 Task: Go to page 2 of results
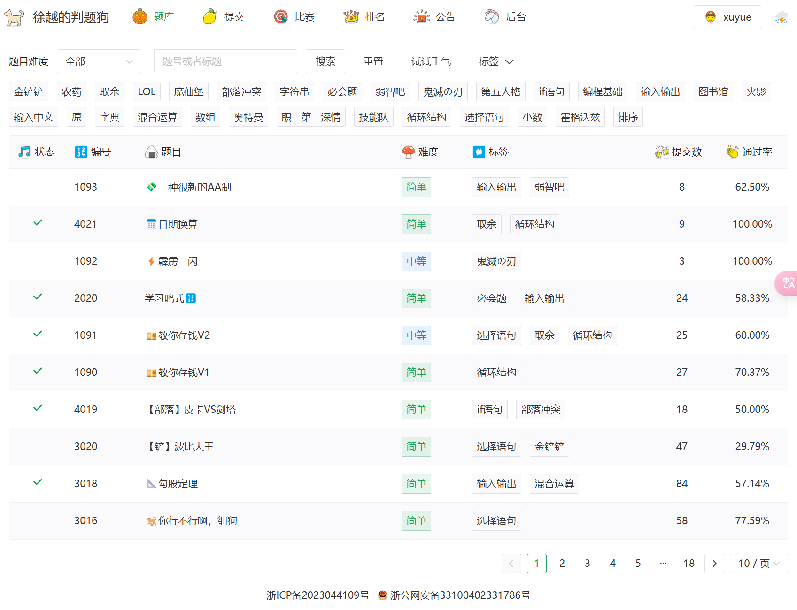pyautogui.click(x=562, y=564)
